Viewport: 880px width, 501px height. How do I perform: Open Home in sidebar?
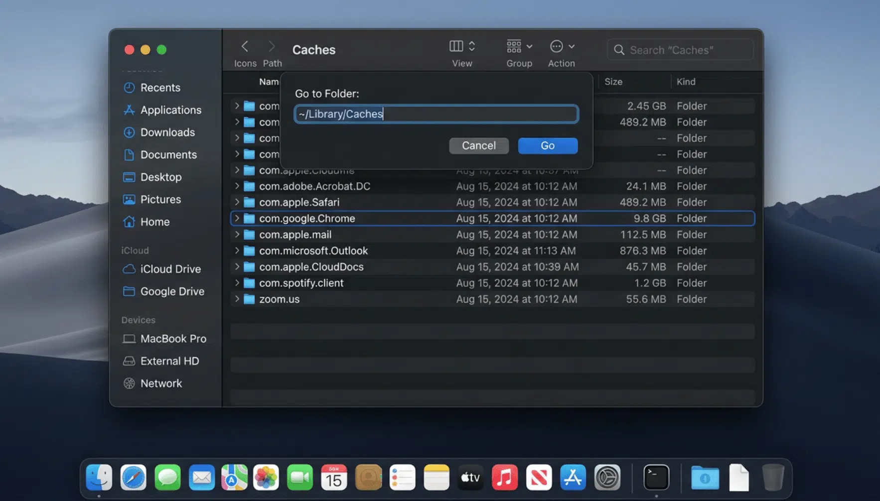point(146,222)
